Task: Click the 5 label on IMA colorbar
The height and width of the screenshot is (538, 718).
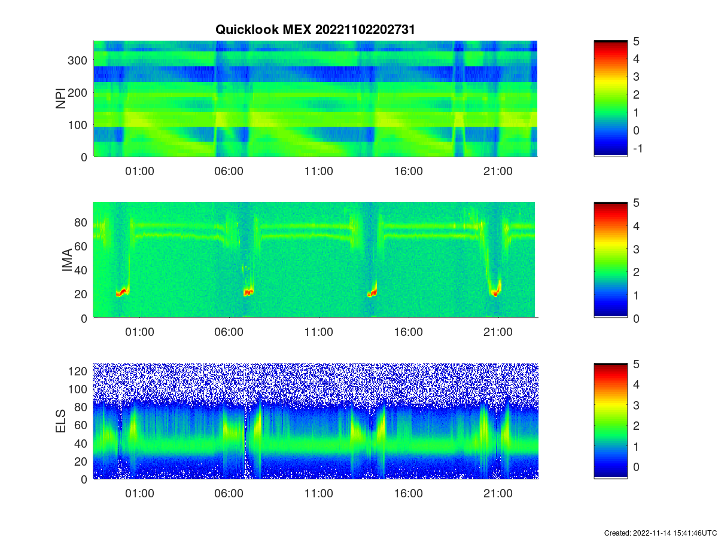Action: [637, 203]
